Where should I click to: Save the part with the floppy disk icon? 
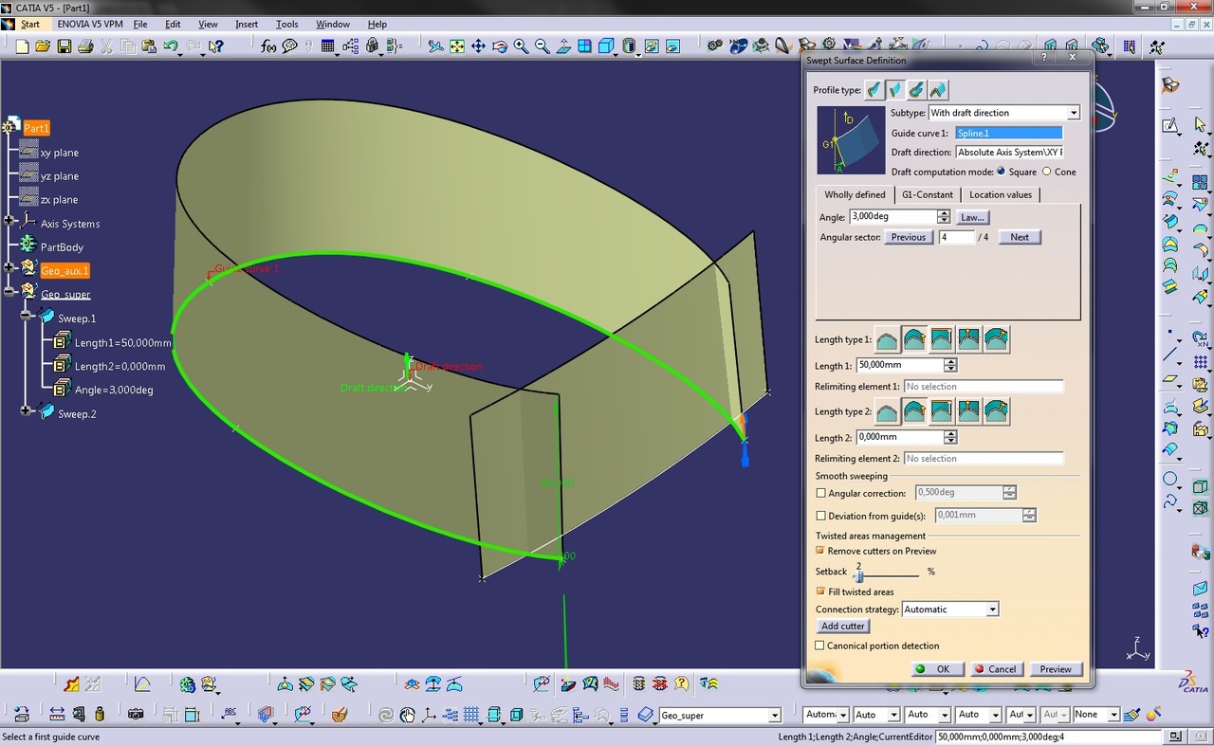click(64, 46)
